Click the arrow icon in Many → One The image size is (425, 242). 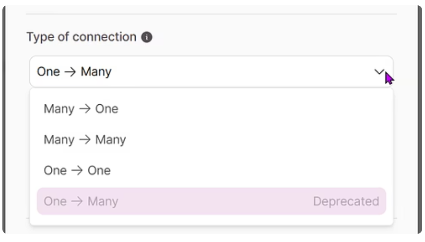tap(85, 109)
